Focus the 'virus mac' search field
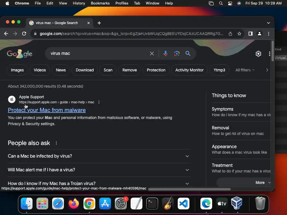Viewport: 287px width, 215px height. (99, 53)
